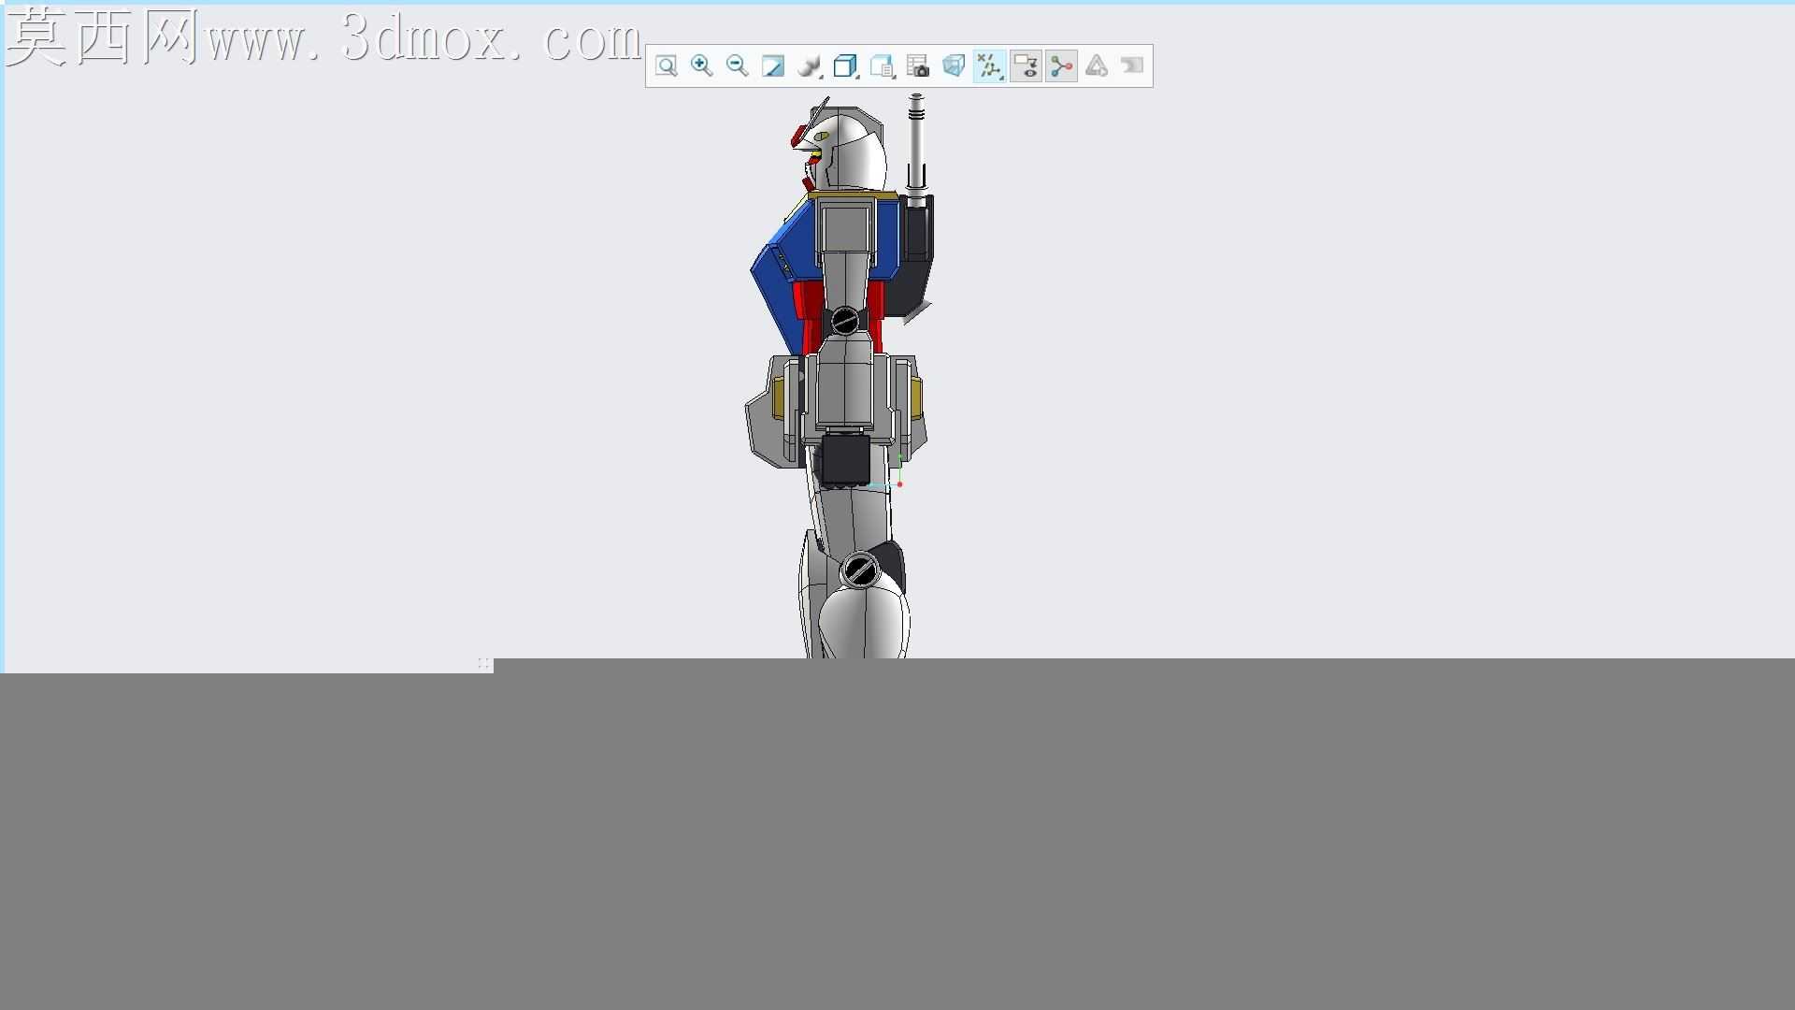Click the last greyed toolbar icon
Viewport: 1795px width, 1010px height.
coord(1132,66)
